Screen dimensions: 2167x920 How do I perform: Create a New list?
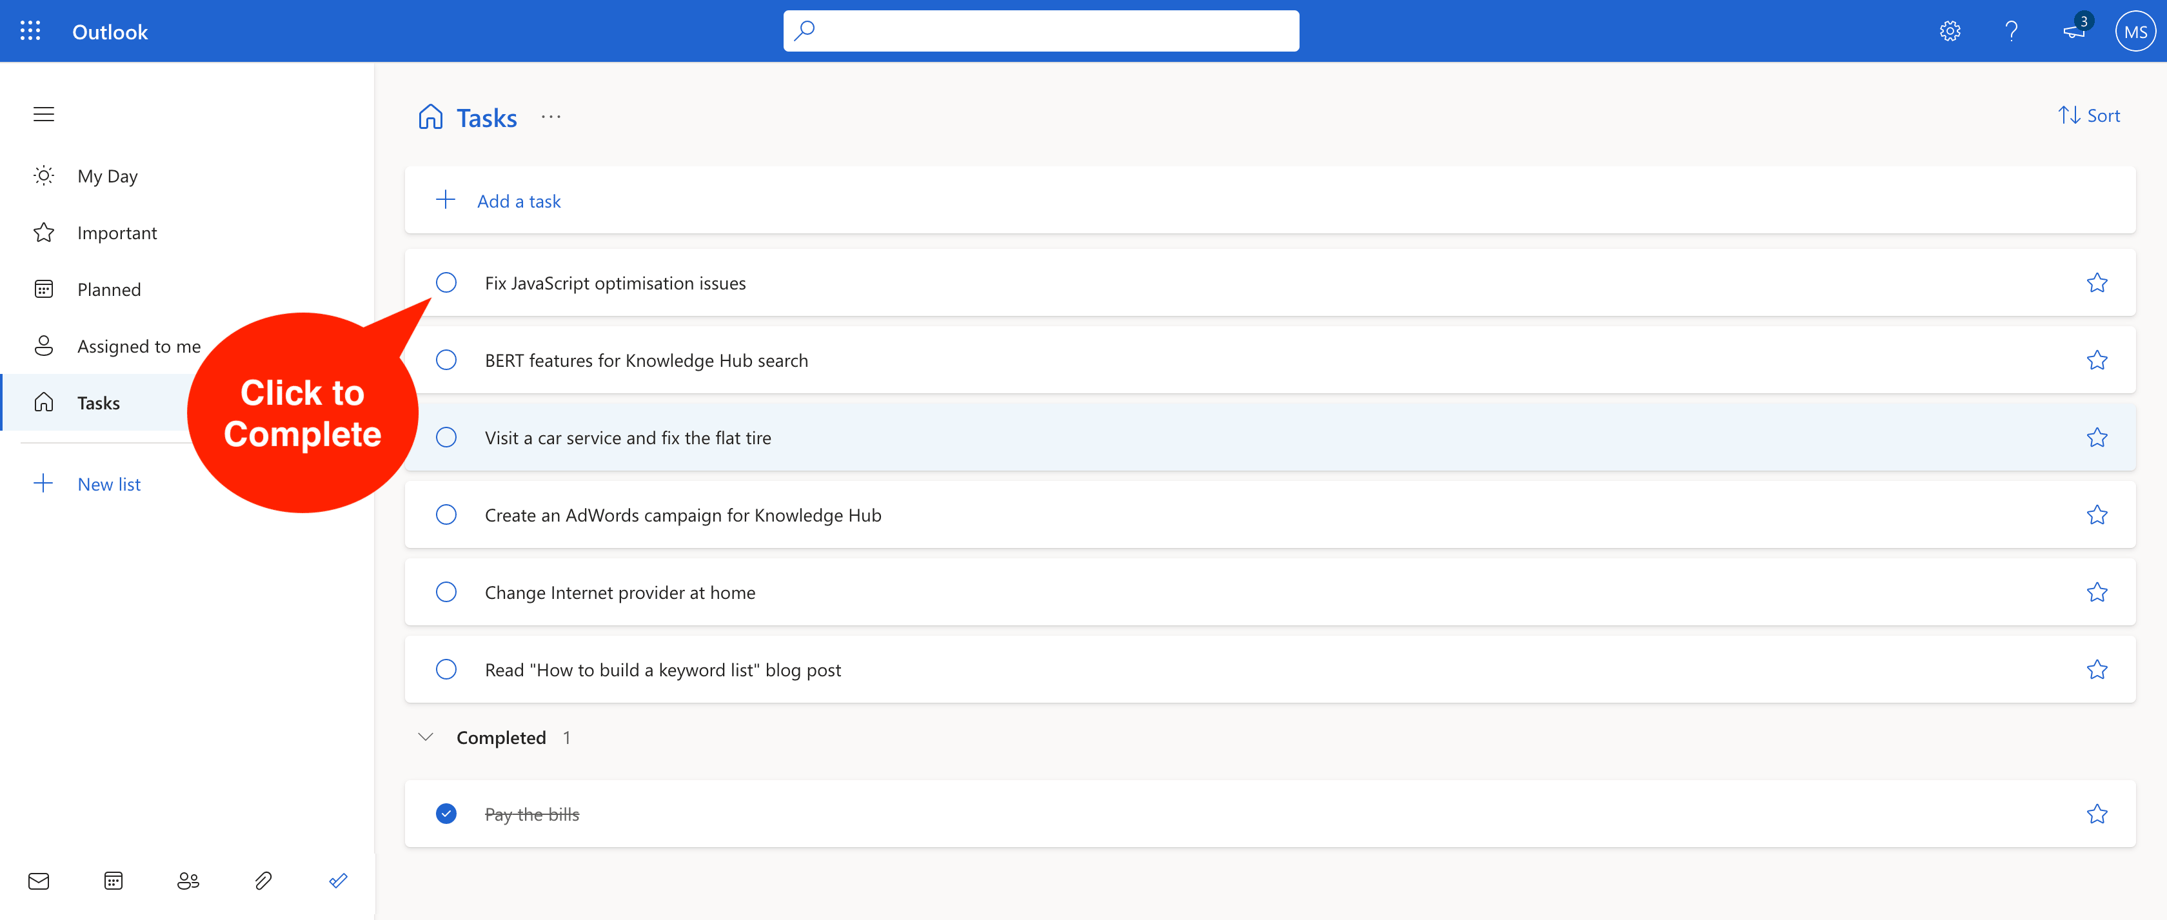click(108, 484)
